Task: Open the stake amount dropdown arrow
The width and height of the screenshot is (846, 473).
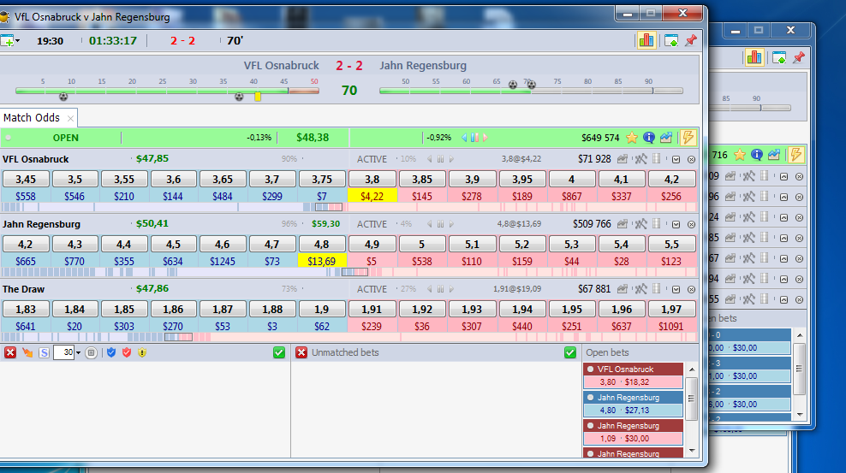Action: click(x=78, y=353)
